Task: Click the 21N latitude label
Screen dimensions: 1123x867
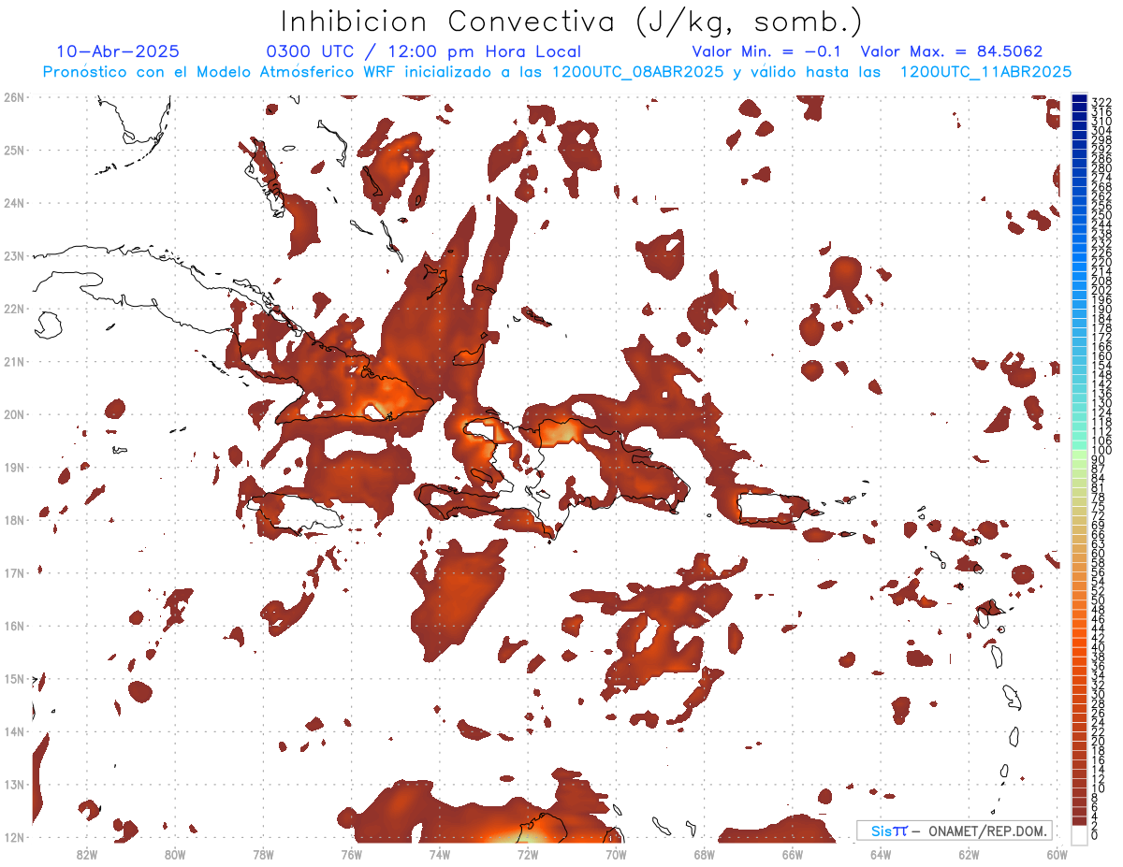Action: click(x=14, y=361)
